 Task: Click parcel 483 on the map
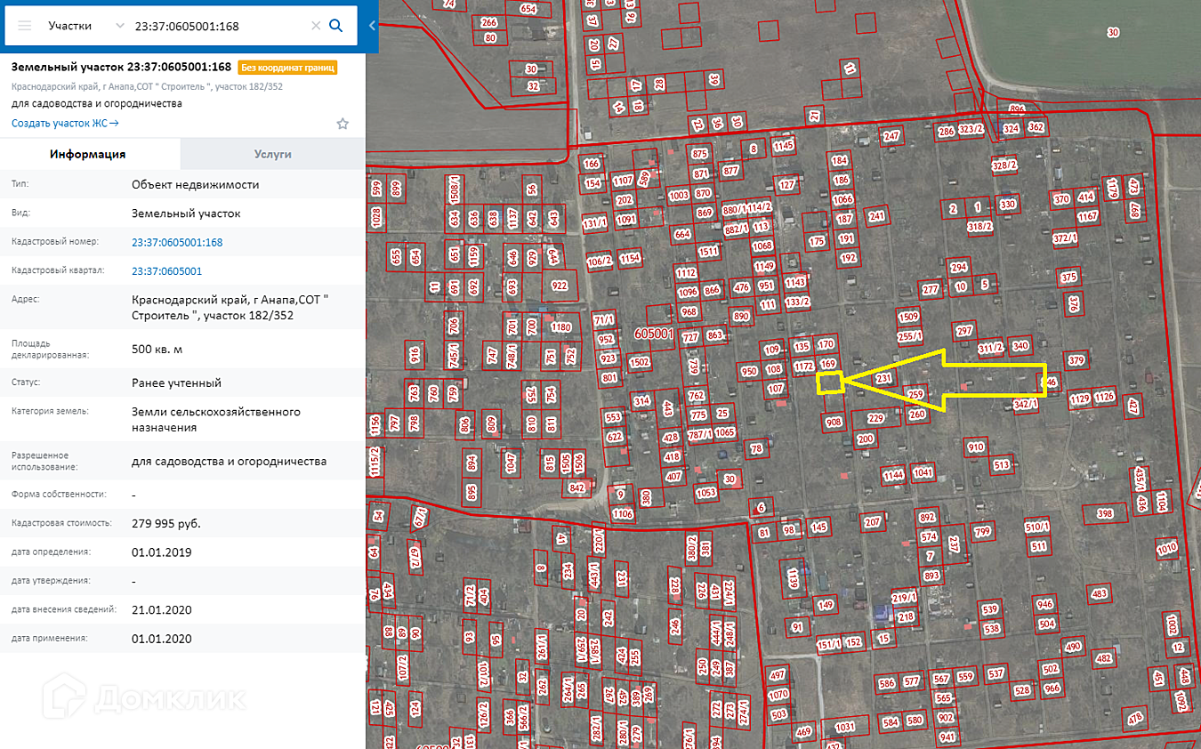pyautogui.click(x=1100, y=593)
